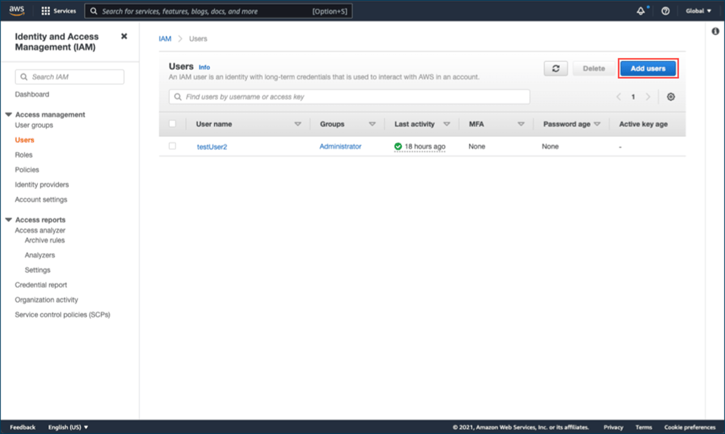The image size is (725, 434).
Task: Close the IAM navigation sidebar
Action: (x=124, y=36)
